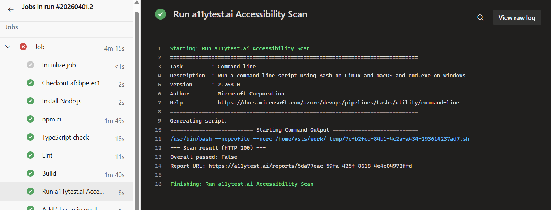The height and width of the screenshot is (210, 551).
Task: Click the check icon beside TypeScript check
Action: click(30, 137)
